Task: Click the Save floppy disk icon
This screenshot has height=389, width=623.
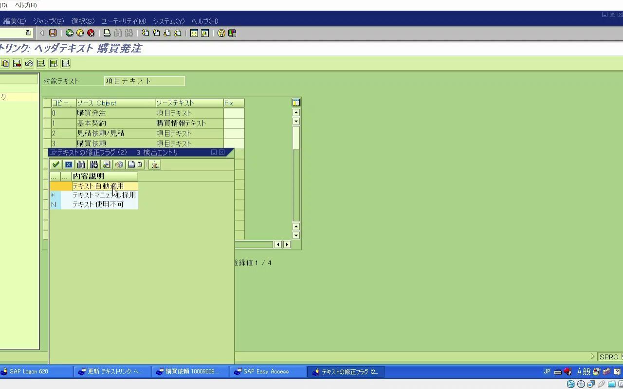Action: 53,33
